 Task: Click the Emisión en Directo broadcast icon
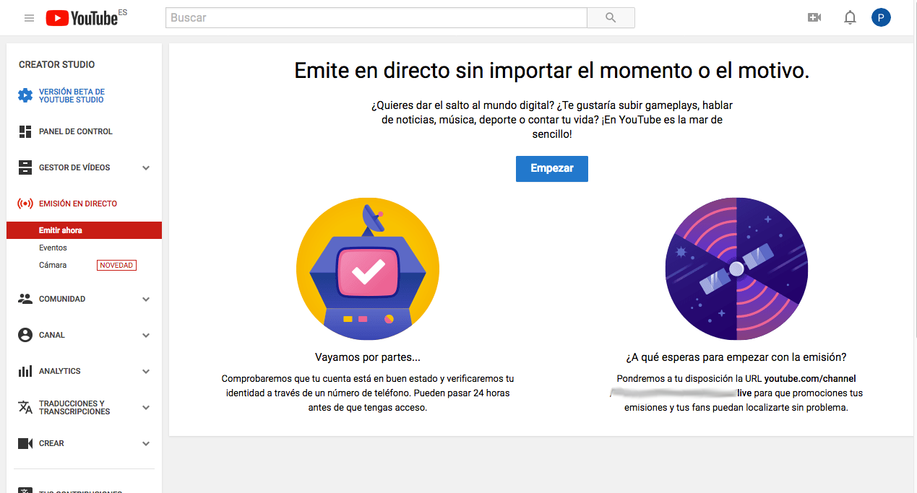[25, 204]
